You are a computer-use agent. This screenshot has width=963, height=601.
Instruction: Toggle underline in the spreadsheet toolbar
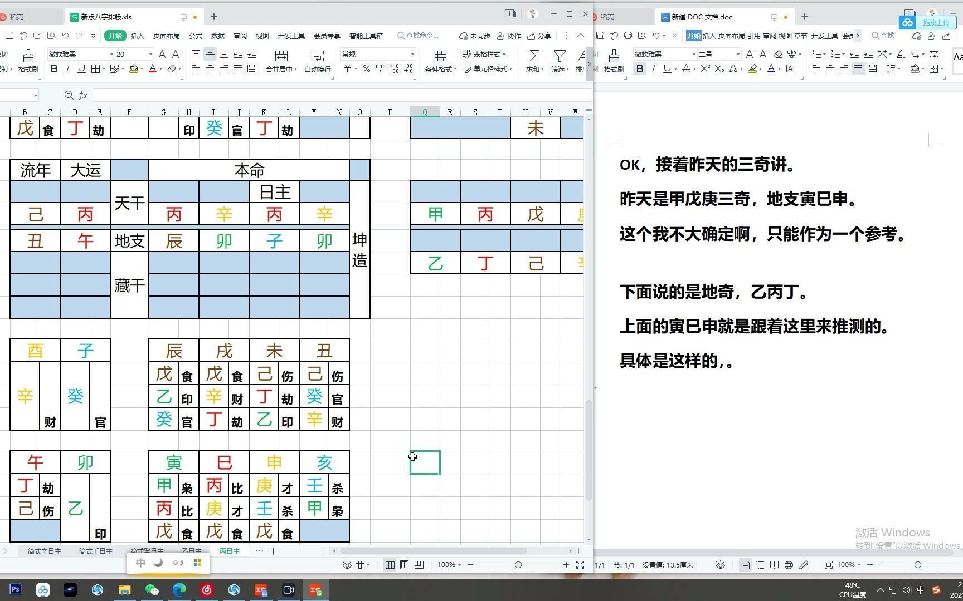pyautogui.click(x=81, y=69)
